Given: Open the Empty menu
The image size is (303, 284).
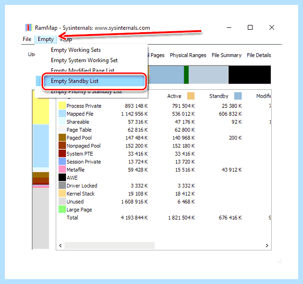Looking at the screenshot, I should tap(46, 39).
